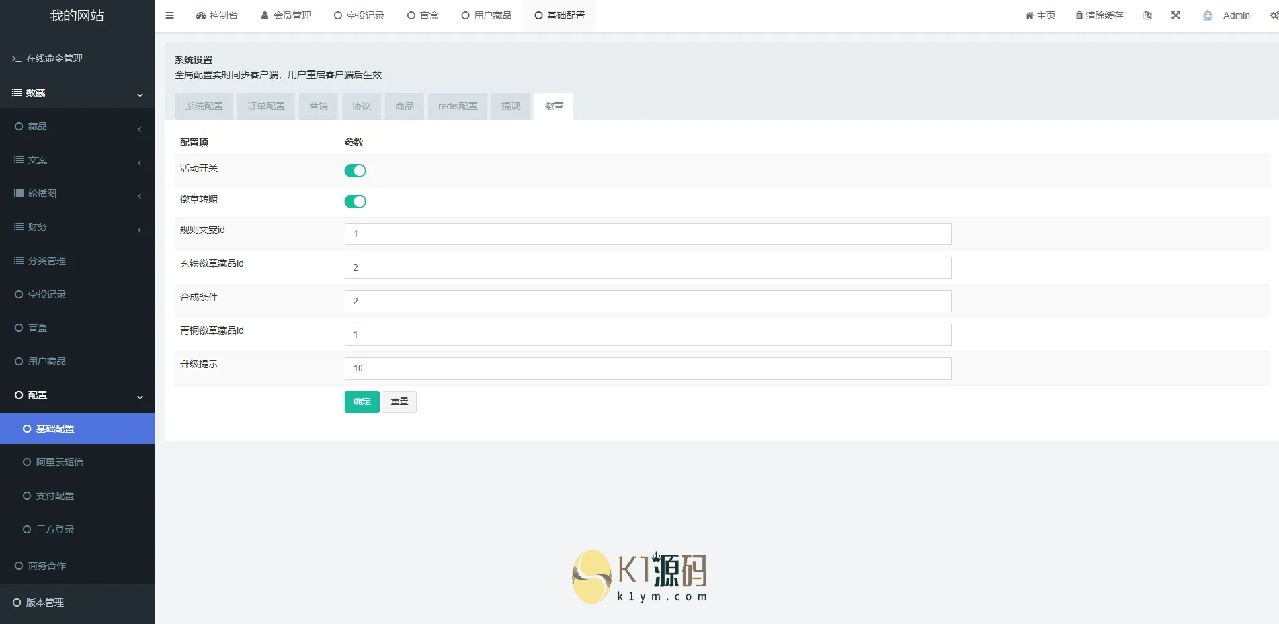
Task: Click the language switch icon
Action: (1147, 15)
